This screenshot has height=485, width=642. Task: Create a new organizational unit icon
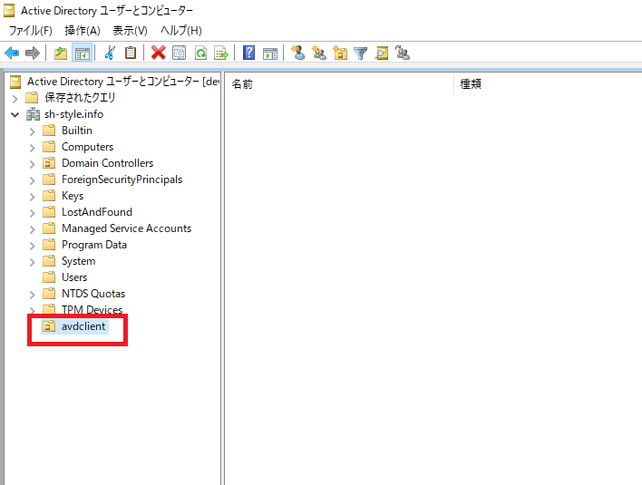click(340, 53)
